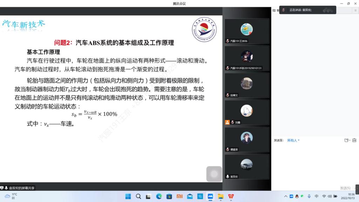Toggle the Chinese input method indicator
359x202 pixels.
coord(317,196)
